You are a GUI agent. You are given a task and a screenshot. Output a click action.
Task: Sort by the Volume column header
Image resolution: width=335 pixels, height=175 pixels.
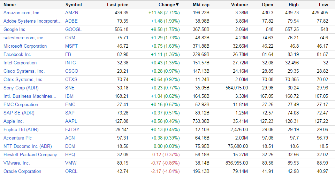pyautogui.click(x=239, y=5)
